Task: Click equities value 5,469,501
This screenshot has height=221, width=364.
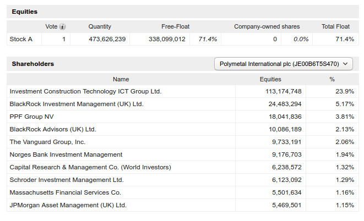Action: pos(287,205)
